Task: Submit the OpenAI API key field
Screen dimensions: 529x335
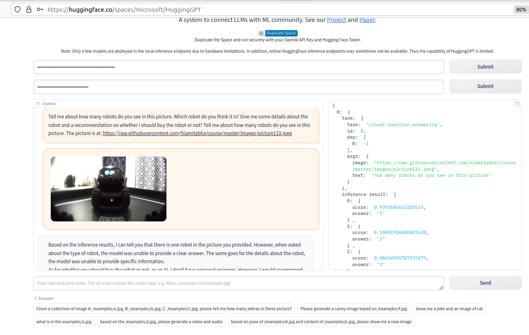Action: click(x=485, y=67)
